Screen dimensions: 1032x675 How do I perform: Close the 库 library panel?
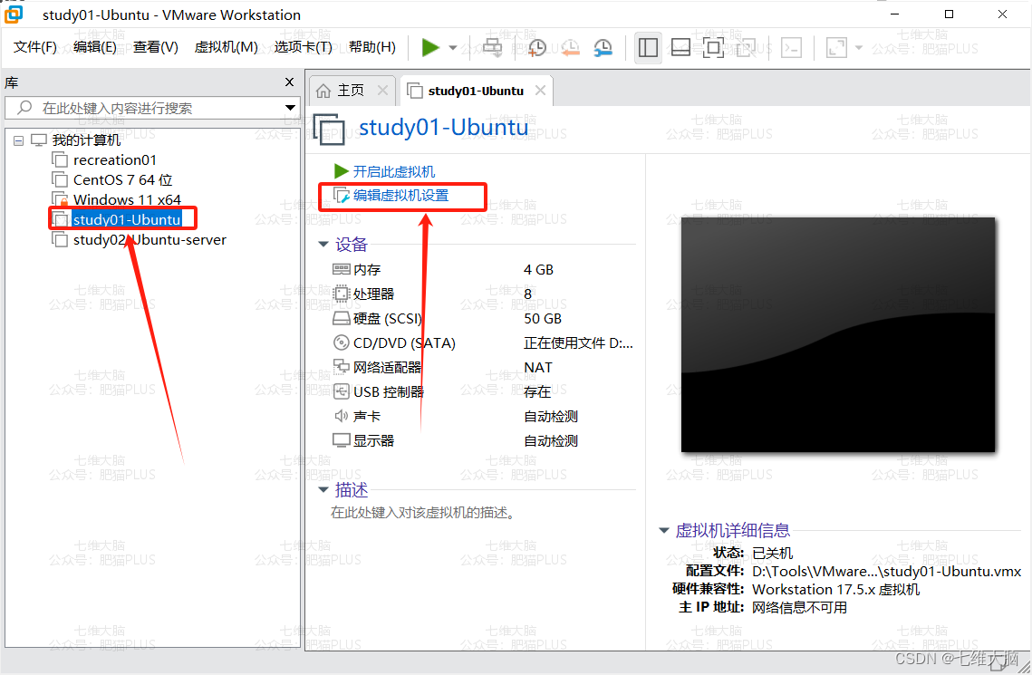coord(289,82)
